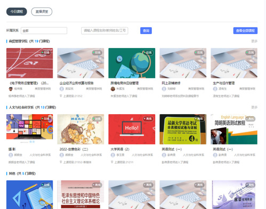Click the blue 查询 button

point(146,30)
